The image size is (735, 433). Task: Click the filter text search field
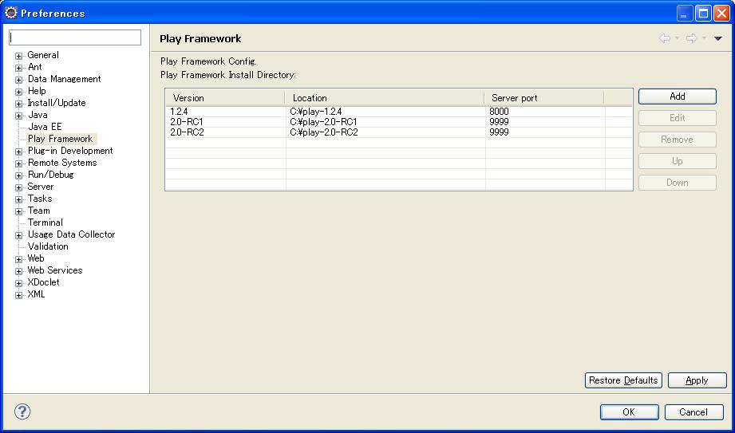[75, 37]
